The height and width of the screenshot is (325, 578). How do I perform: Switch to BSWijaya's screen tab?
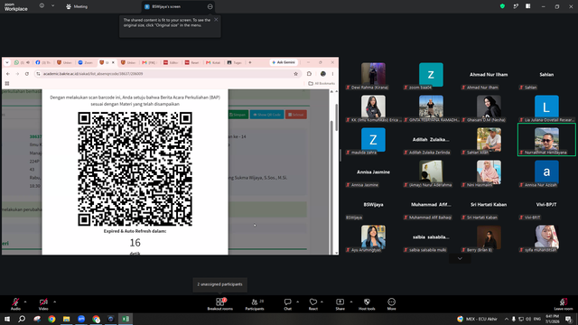[179, 6]
